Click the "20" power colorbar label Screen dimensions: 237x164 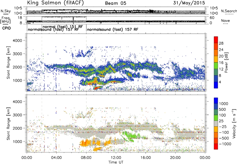point(221,56)
